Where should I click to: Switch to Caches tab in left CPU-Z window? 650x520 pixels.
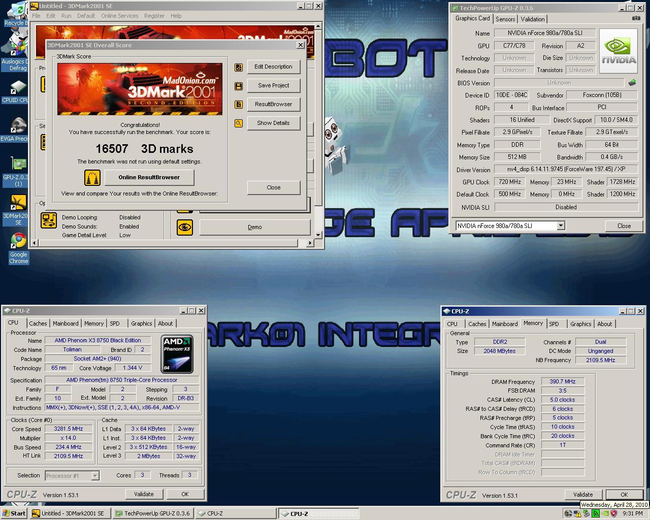(x=38, y=323)
